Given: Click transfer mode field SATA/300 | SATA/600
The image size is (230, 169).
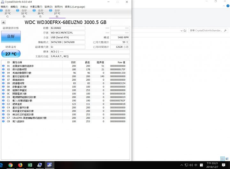Looking at the screenshot, I should tap(67, 42).
